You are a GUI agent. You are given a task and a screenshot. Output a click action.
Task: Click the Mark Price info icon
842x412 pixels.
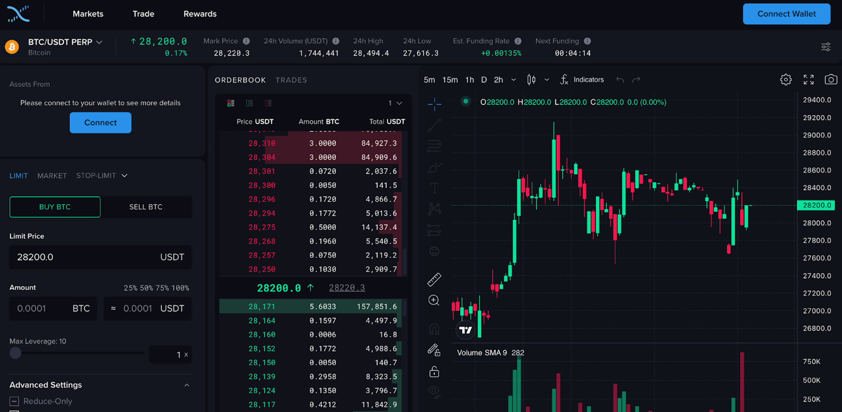(x=246, y=41)
